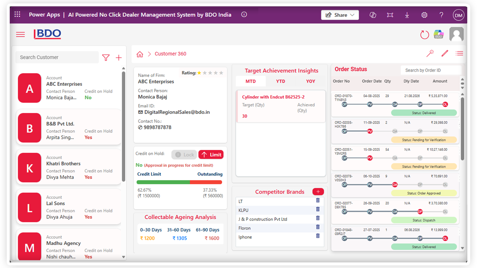Click the Search by Order ID field
The image size is (477, 268).
pos(431,70)
